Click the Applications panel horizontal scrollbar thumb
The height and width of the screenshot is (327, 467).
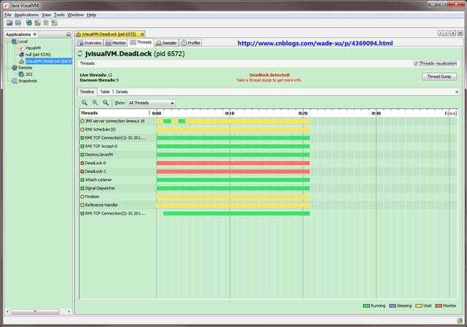pos(35,312)
